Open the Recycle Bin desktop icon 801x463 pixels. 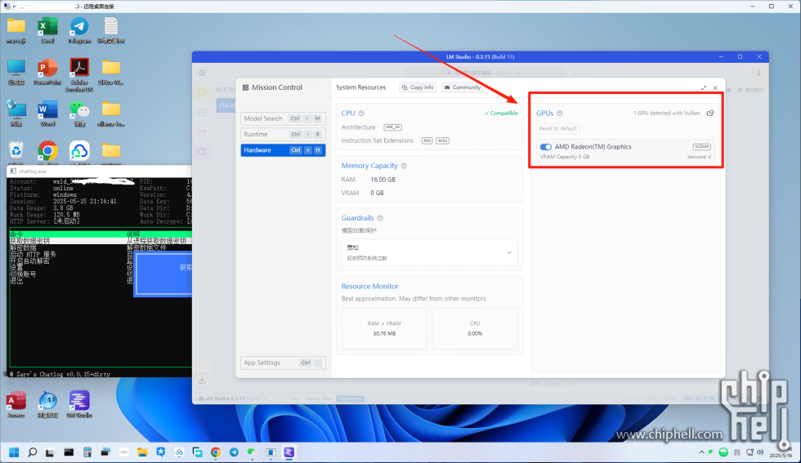(x=16, y=152)
